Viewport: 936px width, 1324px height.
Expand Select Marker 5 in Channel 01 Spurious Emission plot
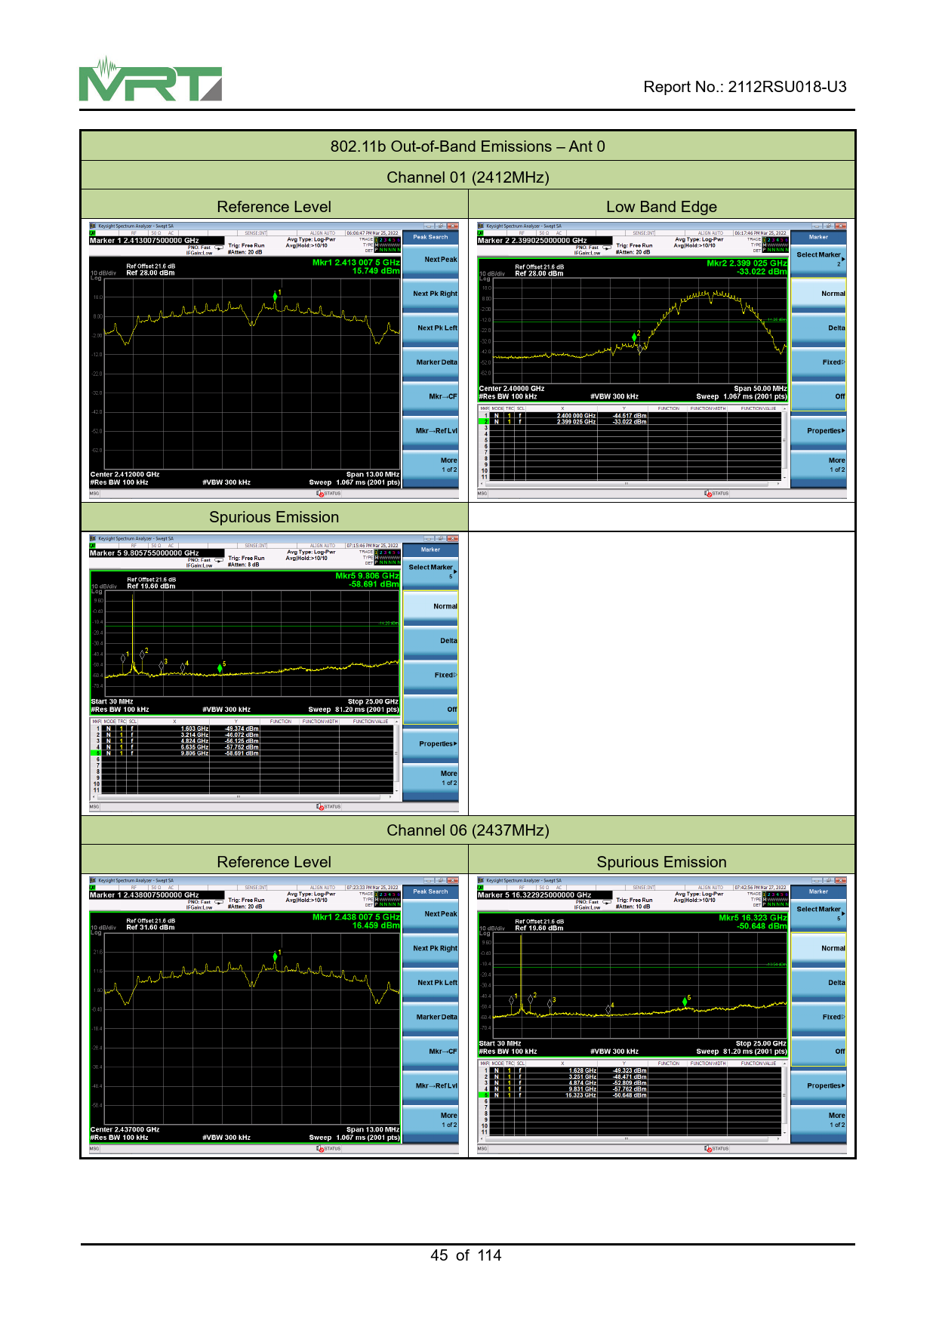pos(430,572)
